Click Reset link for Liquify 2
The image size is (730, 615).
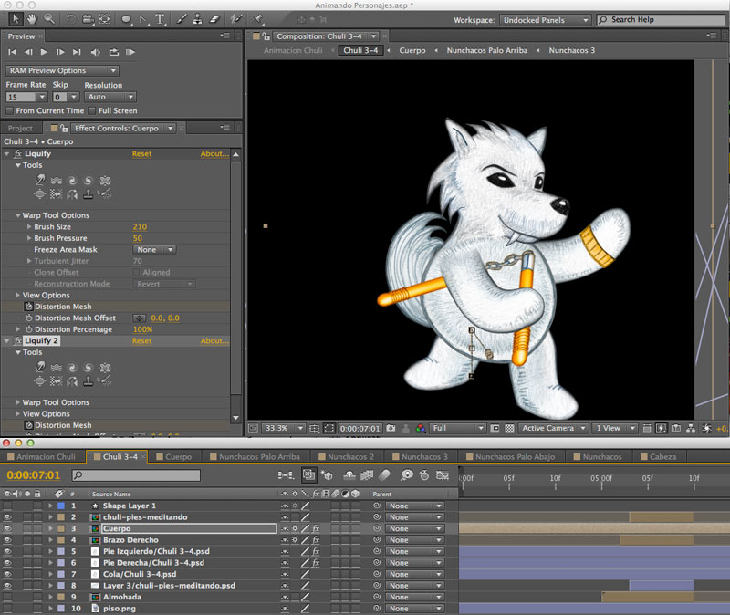point(141,340)
